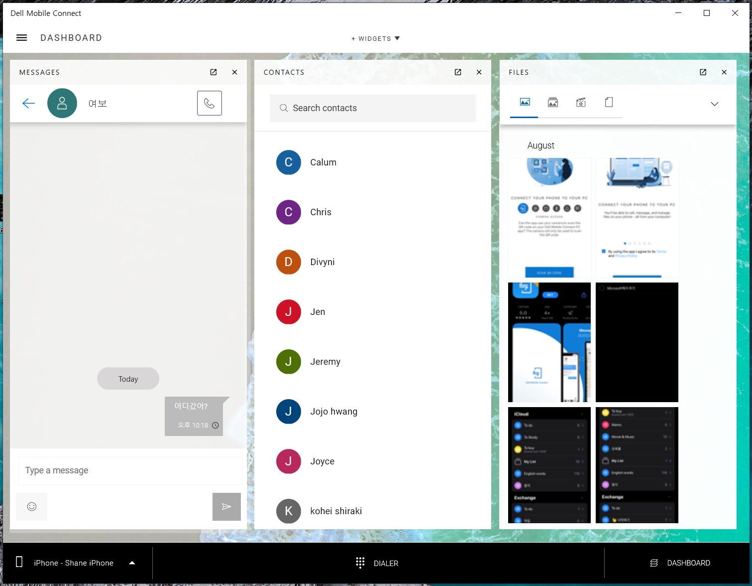Click Calum's blue C avatar
This screenshot has width=752, height=586.
click(x=289, y=162)
